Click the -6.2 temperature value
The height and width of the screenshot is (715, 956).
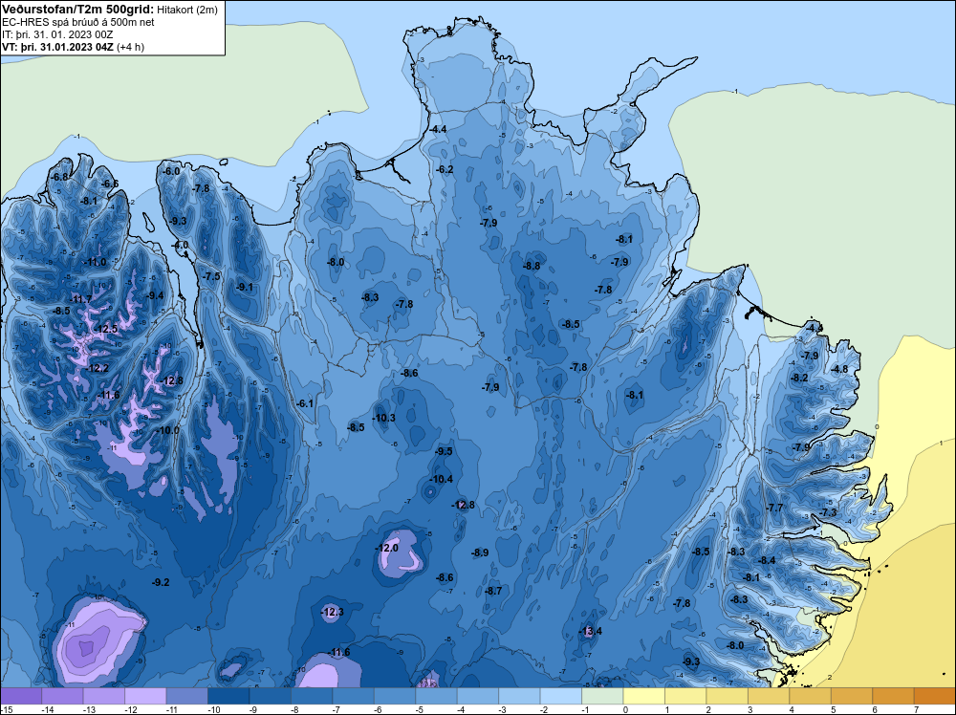[x=445, y=169]
